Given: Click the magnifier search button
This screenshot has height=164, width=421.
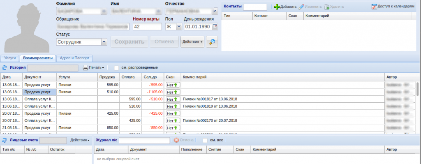Looking at the screenshot, I should point(212,42).
